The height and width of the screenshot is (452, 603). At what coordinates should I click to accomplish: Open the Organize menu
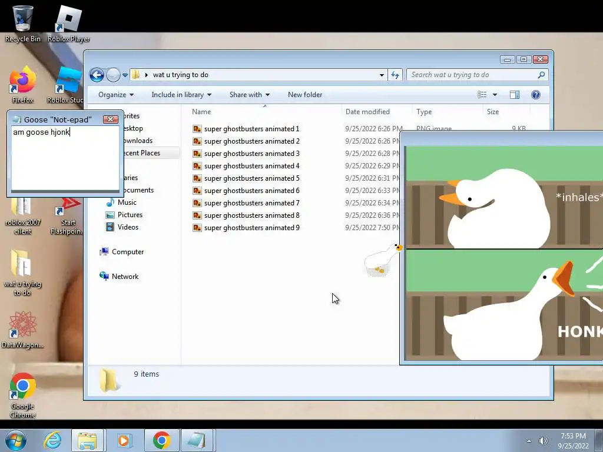pyautogui.click(x=116, y=95)
